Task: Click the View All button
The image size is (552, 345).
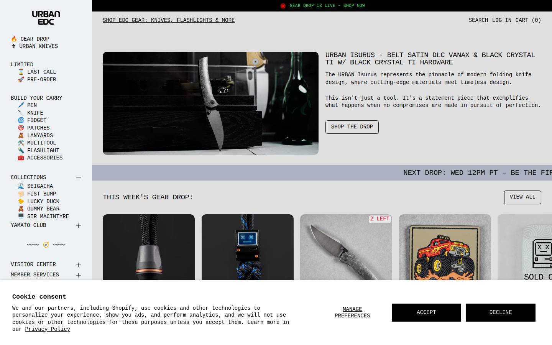Action: [522, 197]
